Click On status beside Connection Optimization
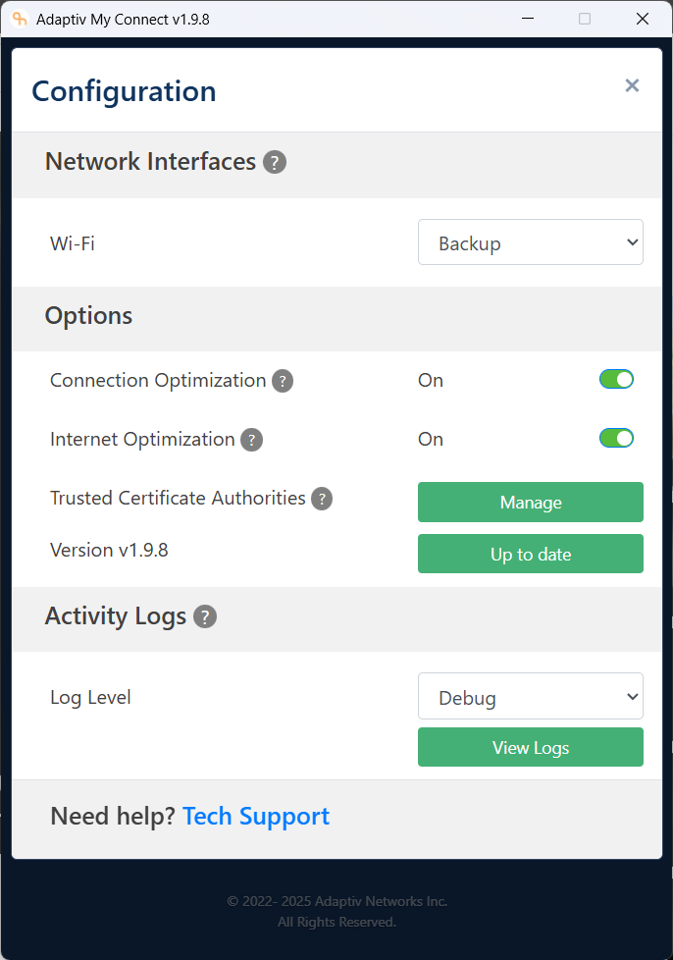673x960 pixels. coord(431,380)
